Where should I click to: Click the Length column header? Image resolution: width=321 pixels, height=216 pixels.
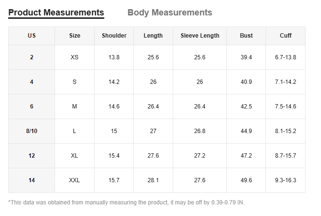click(153, 36)
